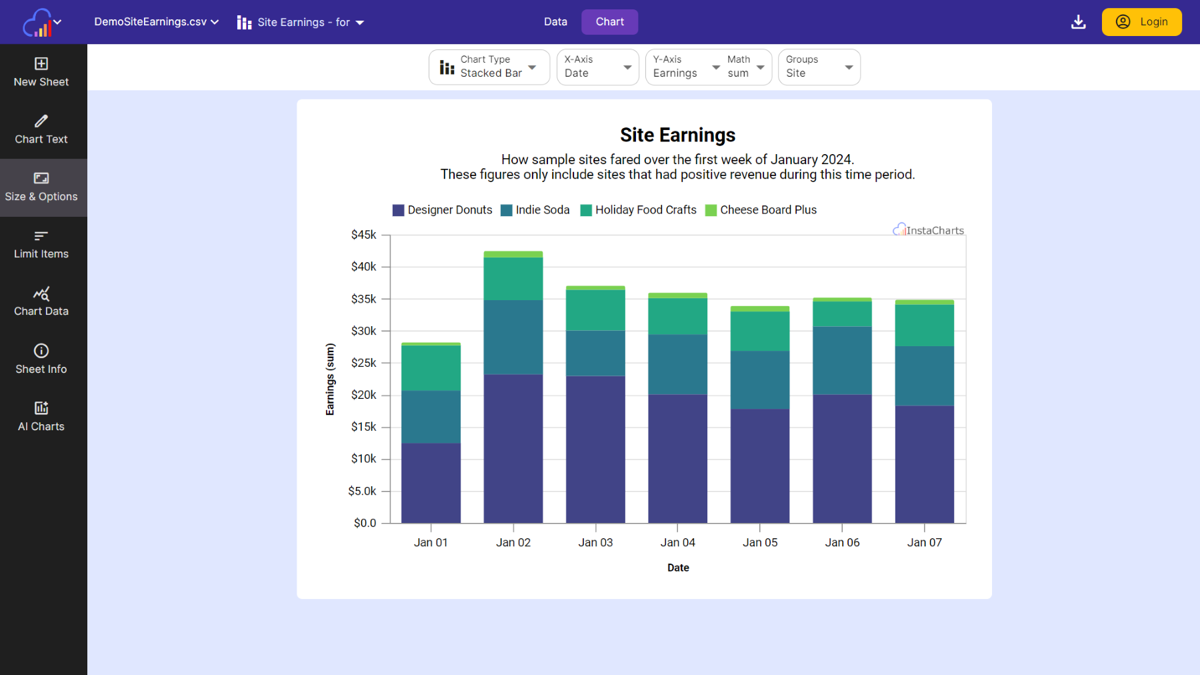Toggle Cheese Board Plus legend swatch
The height and width of the screenshot is (675, 1200).
click(x=711, y=210)
